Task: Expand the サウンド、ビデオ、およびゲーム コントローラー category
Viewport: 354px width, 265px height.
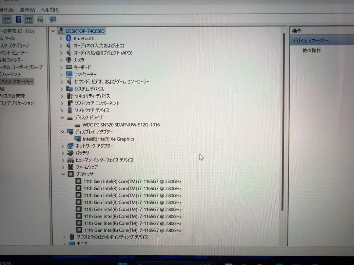Action: pos(62,81)
